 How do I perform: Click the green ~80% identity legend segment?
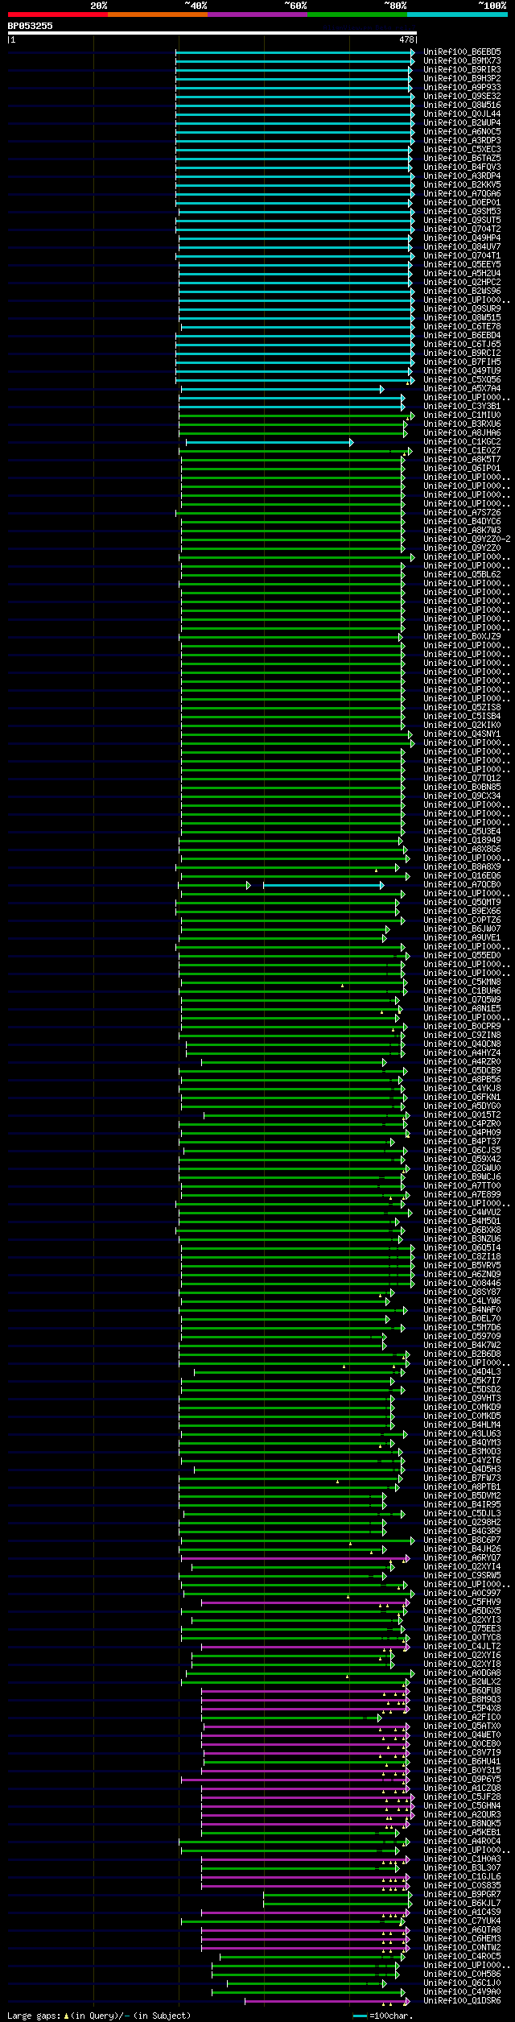(356, 14)
